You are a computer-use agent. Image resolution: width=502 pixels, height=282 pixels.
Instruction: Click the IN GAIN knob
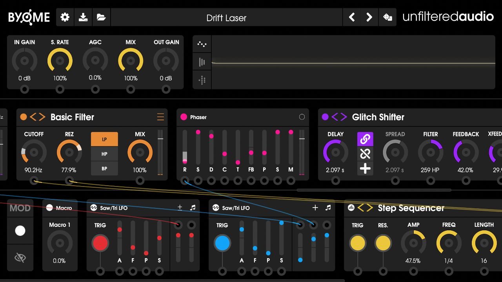(25, 61)
